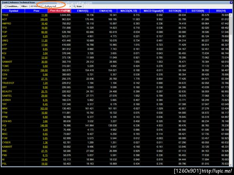Select the BEAUTY symbol
The image size is (234, 175).
[7, 91]
